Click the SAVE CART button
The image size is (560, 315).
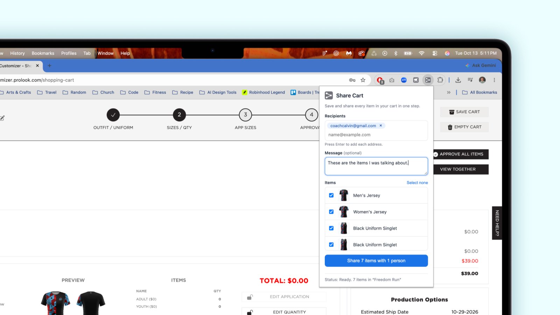pos(464,112)
